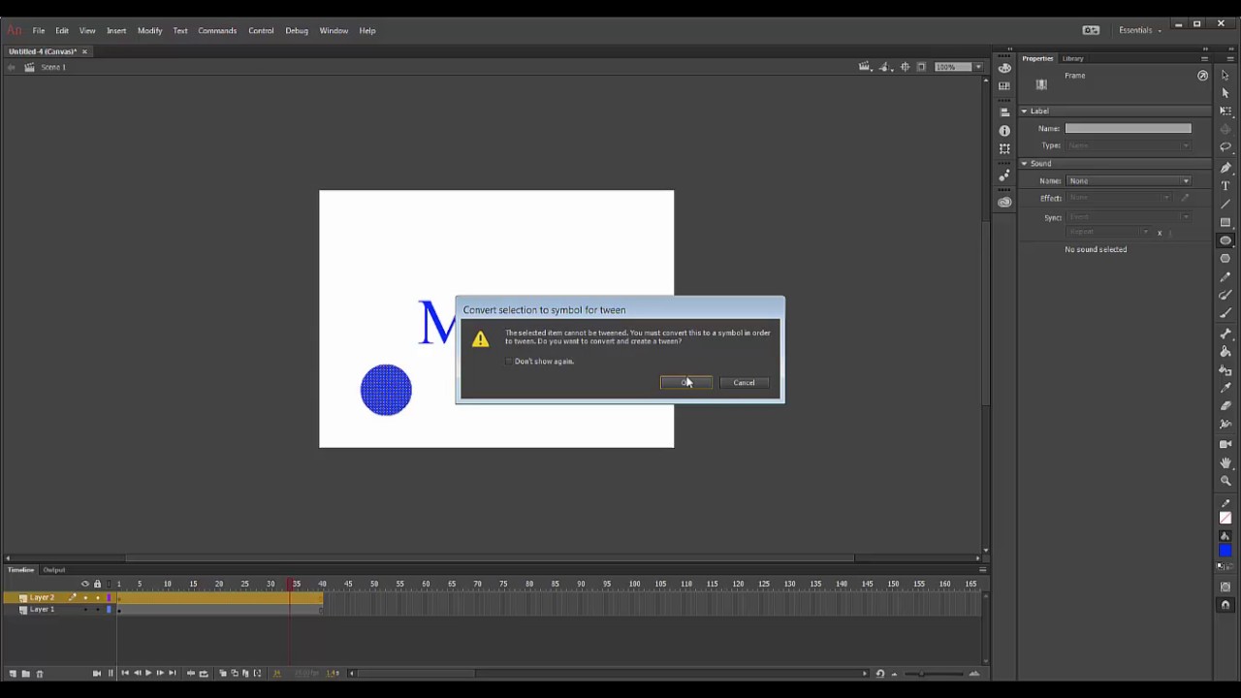The height and width of the screenshot is (698, 1241).
Task: Toggle Layer 2 lock dot
Action: [x=97, y=597]
